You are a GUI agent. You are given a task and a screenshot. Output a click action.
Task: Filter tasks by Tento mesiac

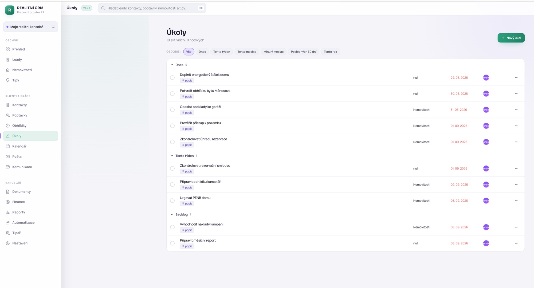click(247, 52)
